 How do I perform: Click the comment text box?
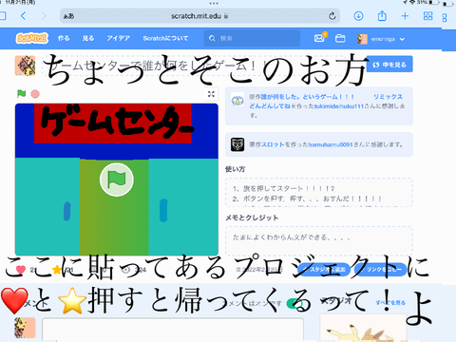173,330
